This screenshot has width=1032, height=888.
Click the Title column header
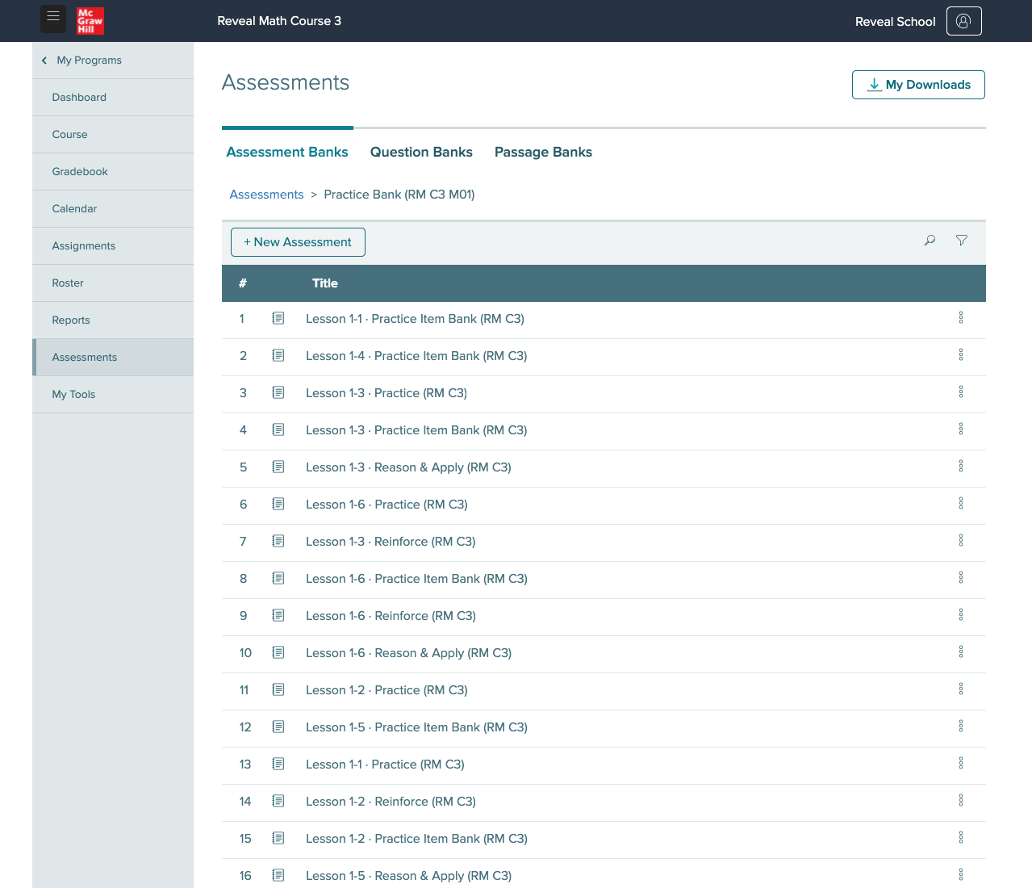pos(325,283)
